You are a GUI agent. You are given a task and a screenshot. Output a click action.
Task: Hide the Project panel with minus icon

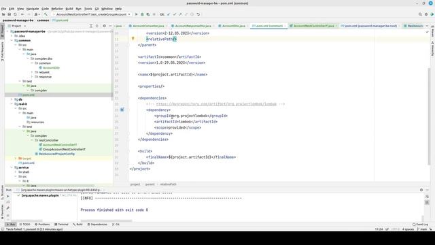[x=110, y=26]
